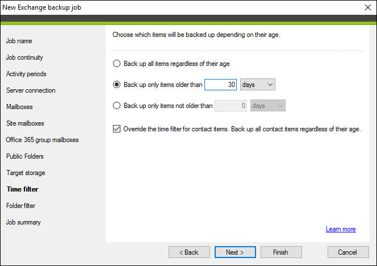Image resolution: width=377 pixels, height=266 pixels.
Task: Open the days dropdown next to 30
Action: pyautogui.click(x=258, y=85)
